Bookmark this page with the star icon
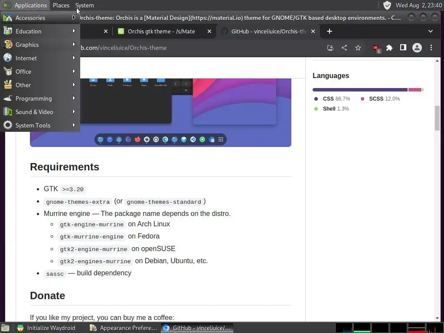This screenshot has height=333, width=444. click(x=358, y=48)
